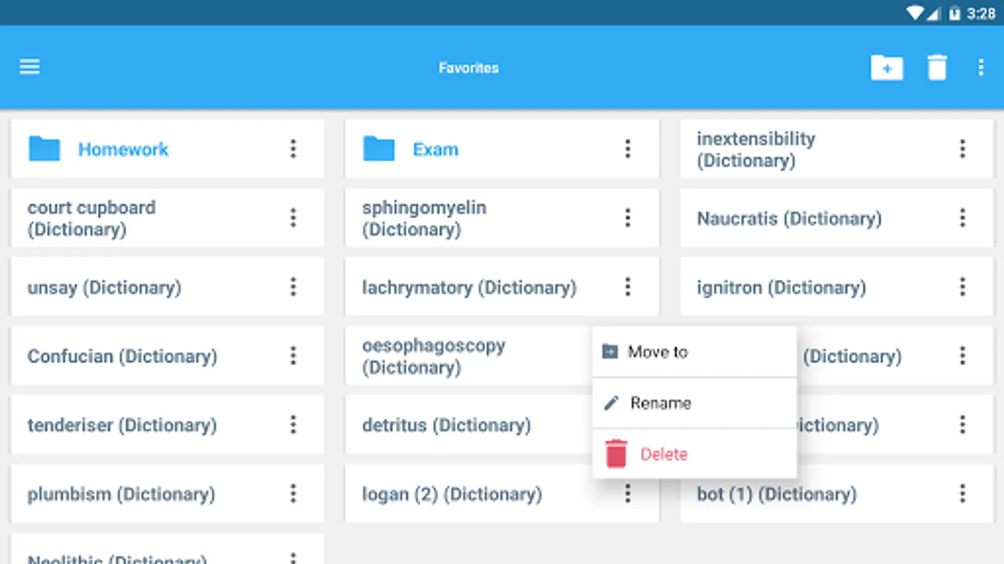This screenshot has width=1004, height=564.
Task: Open options for plumbism entry
Action: point(293,494)
